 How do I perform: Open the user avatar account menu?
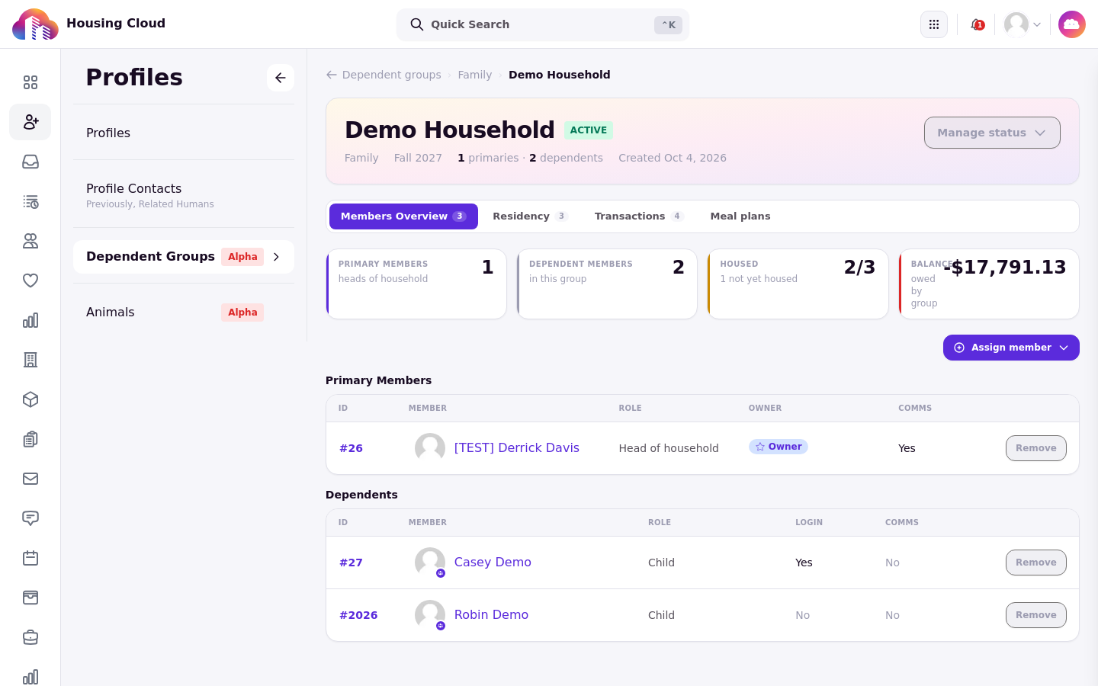tap(1023, 24)
